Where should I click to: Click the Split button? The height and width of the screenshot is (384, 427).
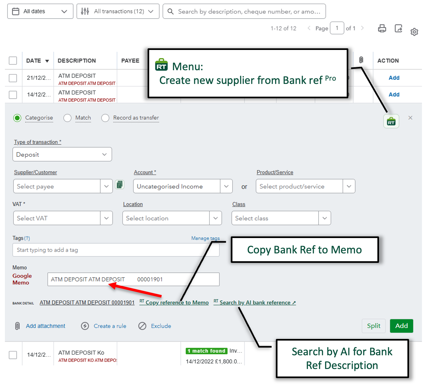(374, 326)
